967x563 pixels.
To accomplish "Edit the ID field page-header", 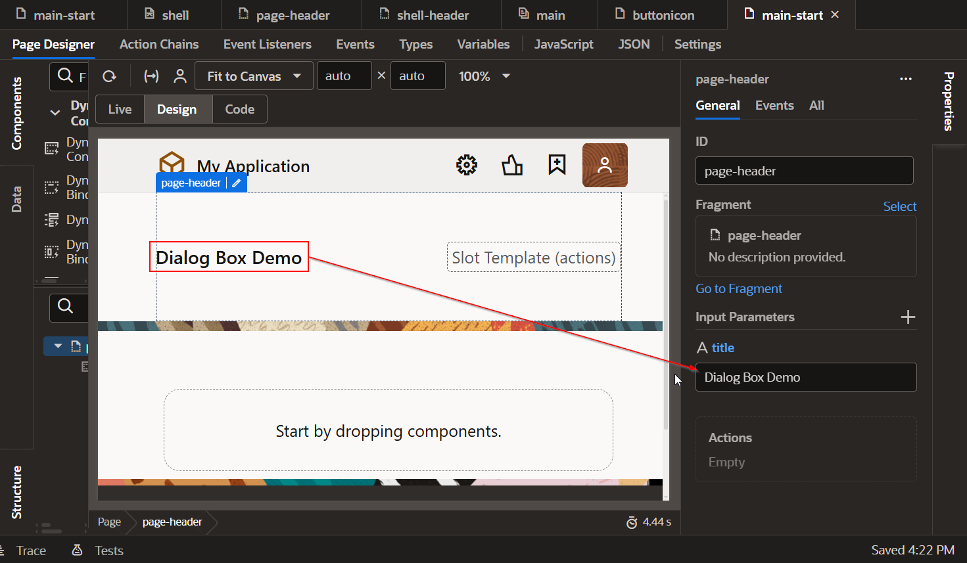I will click(805, 171).
